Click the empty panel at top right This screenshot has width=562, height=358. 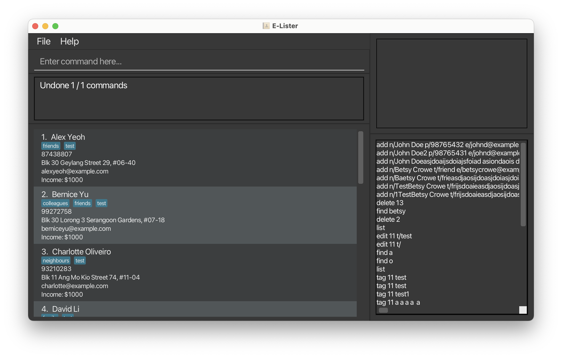452,83
